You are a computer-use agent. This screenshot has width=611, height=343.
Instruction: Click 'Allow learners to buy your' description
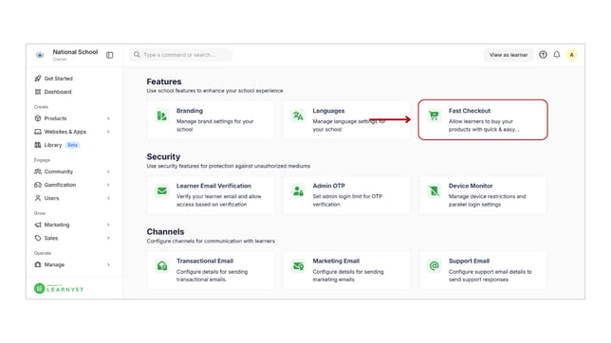pos(481,121)
